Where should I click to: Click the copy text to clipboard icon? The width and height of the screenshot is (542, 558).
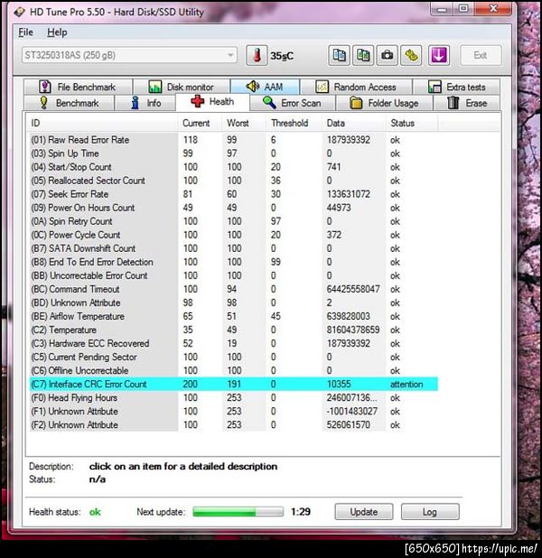coord(339,55)
